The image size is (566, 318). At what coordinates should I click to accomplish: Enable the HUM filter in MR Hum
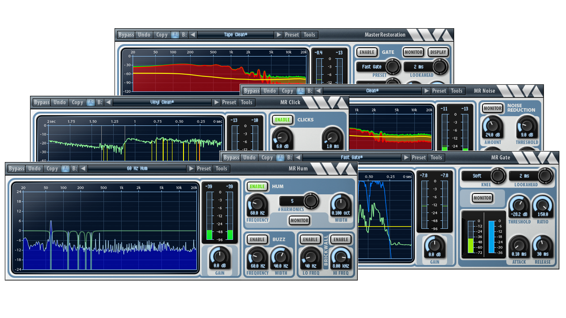pos(258,186)
